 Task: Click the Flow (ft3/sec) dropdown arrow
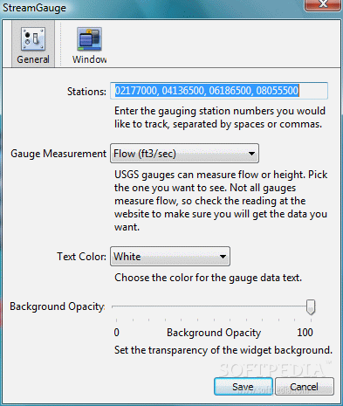pyautogui.click(x=251, y=154)
